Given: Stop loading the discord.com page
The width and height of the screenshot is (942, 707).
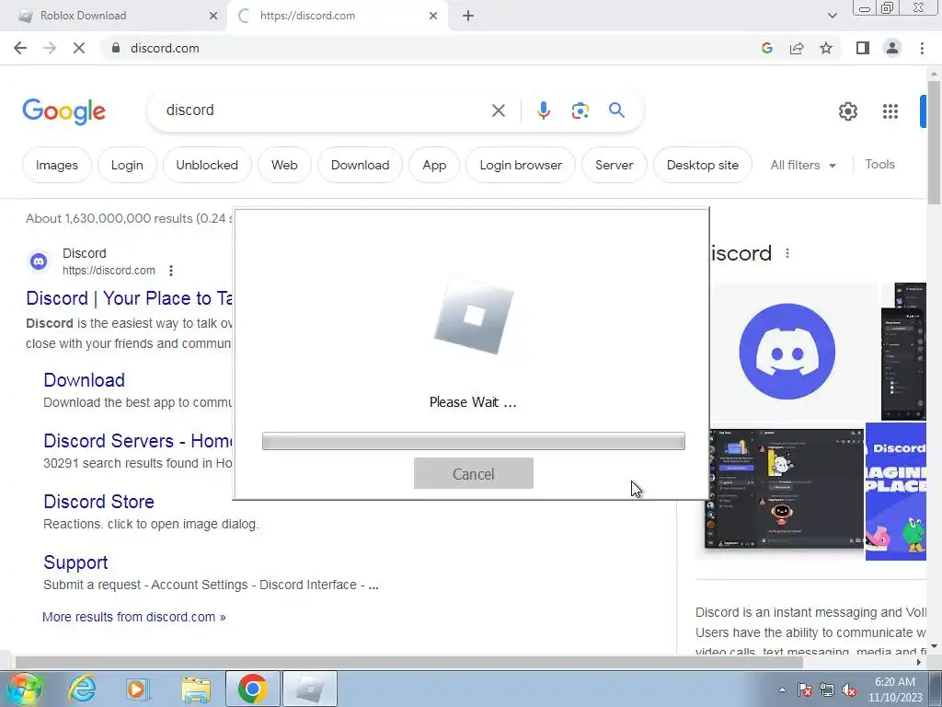Looking at the screenshot, I should 79,48.
